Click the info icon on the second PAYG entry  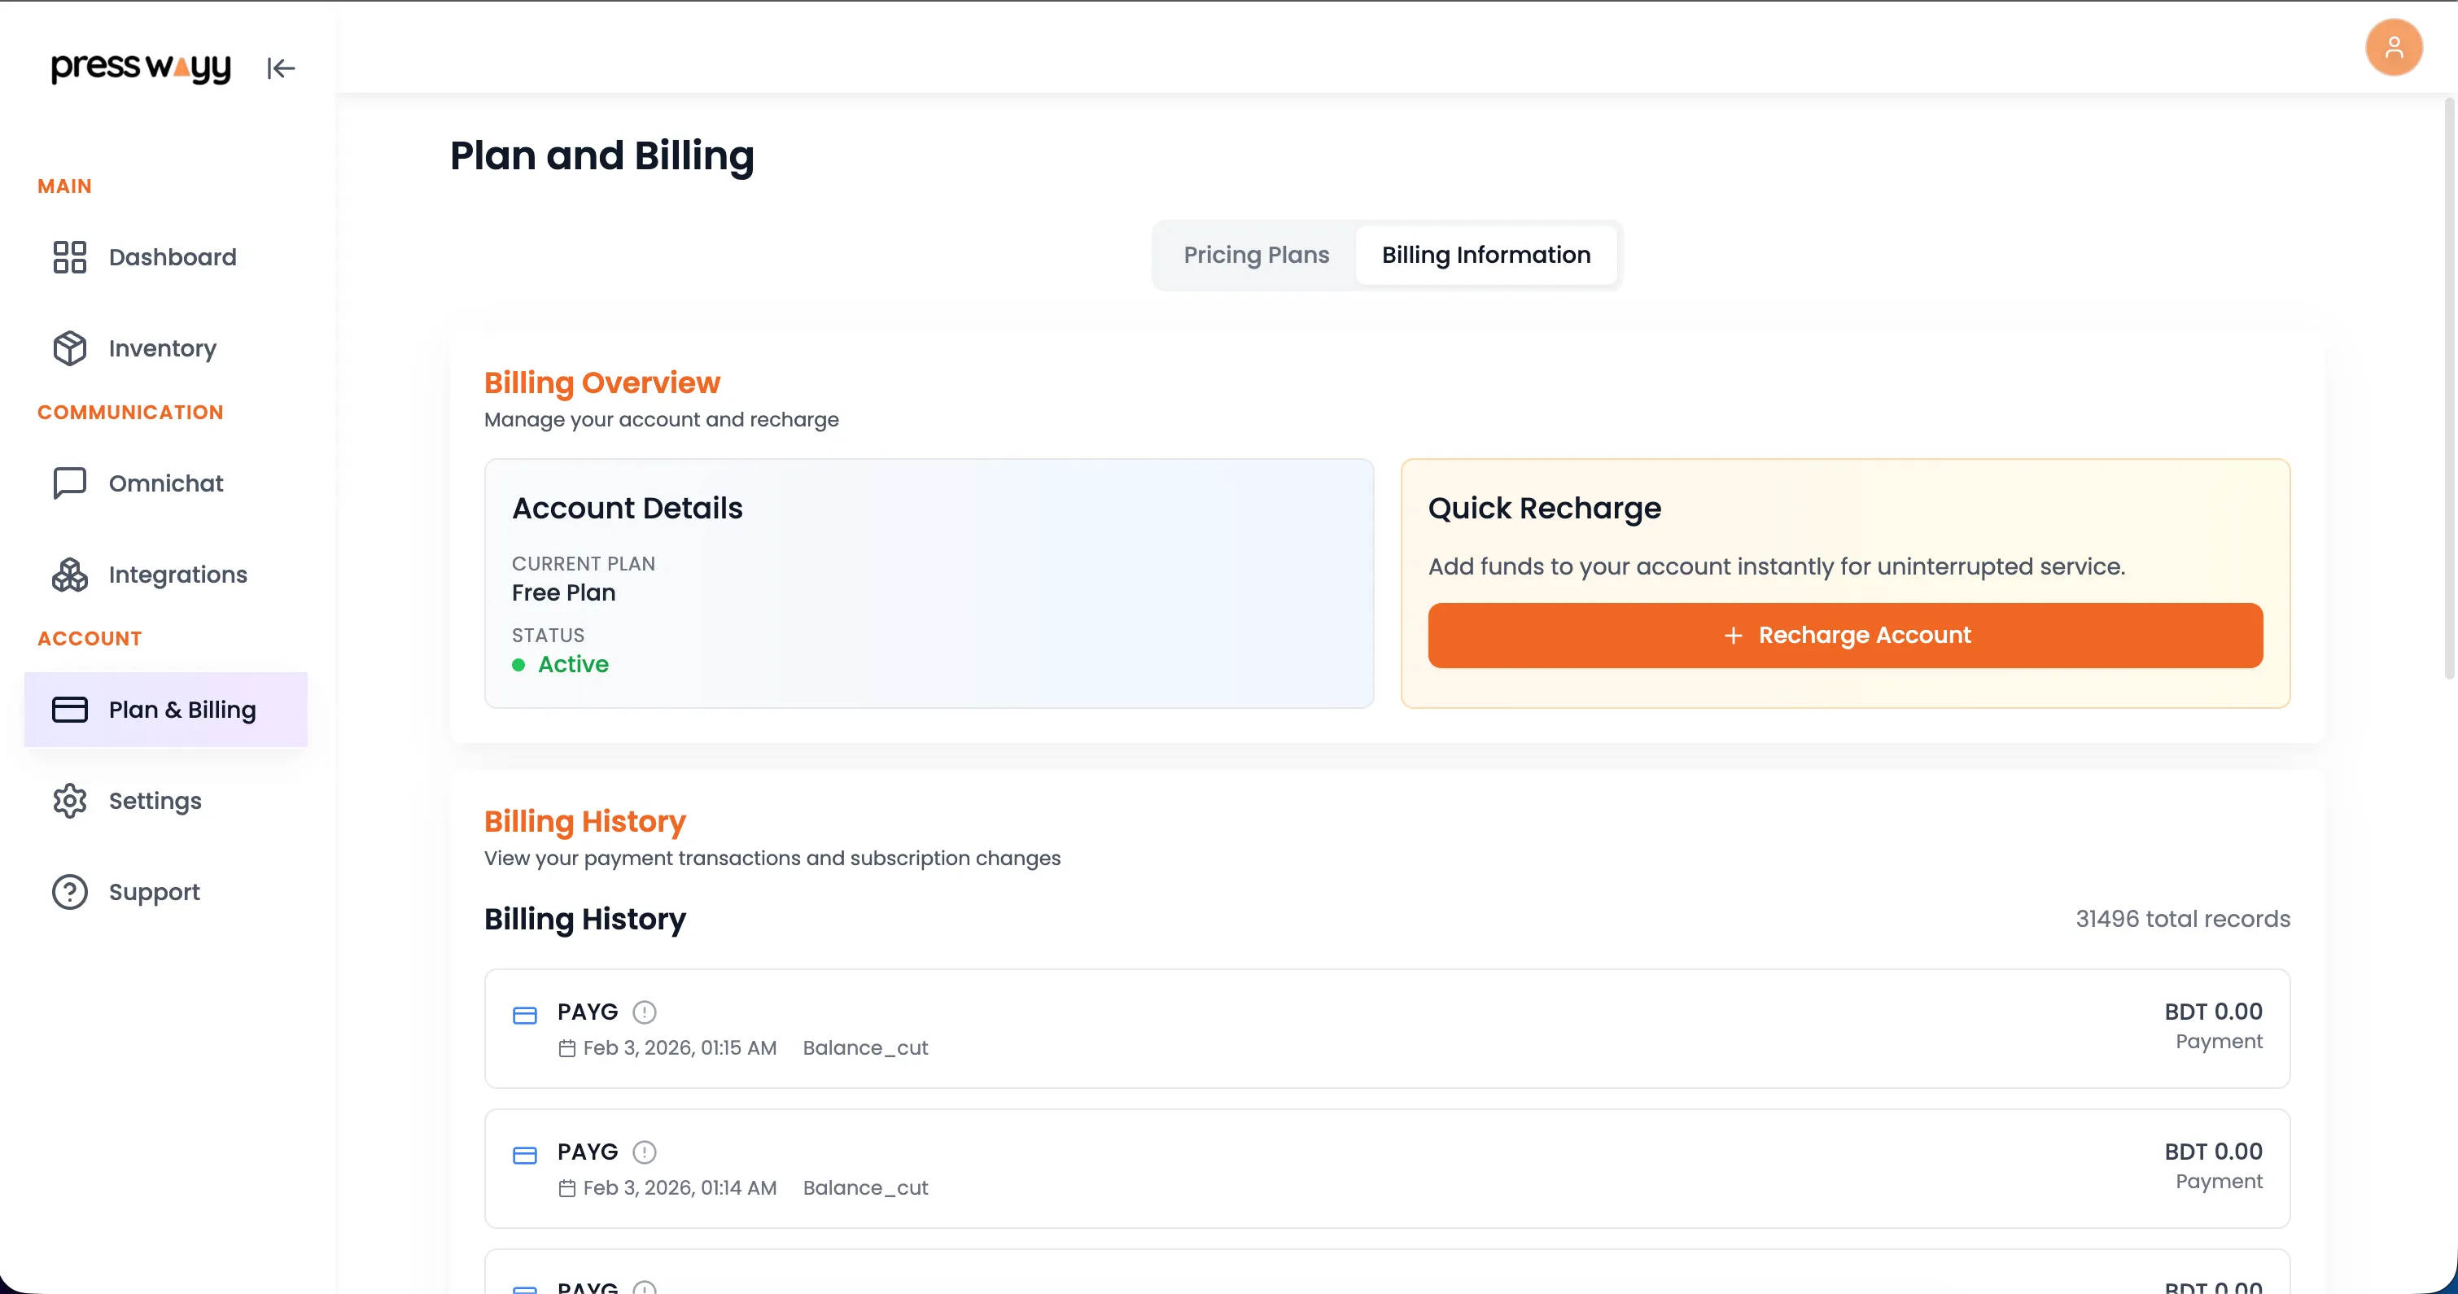[645, 1152]
